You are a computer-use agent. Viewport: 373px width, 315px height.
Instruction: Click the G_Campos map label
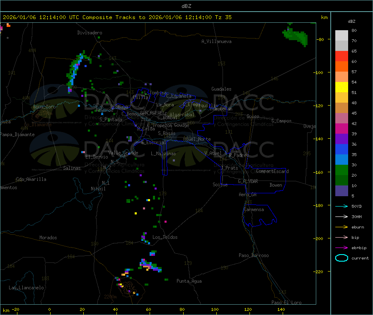click(x=282, y=121)
